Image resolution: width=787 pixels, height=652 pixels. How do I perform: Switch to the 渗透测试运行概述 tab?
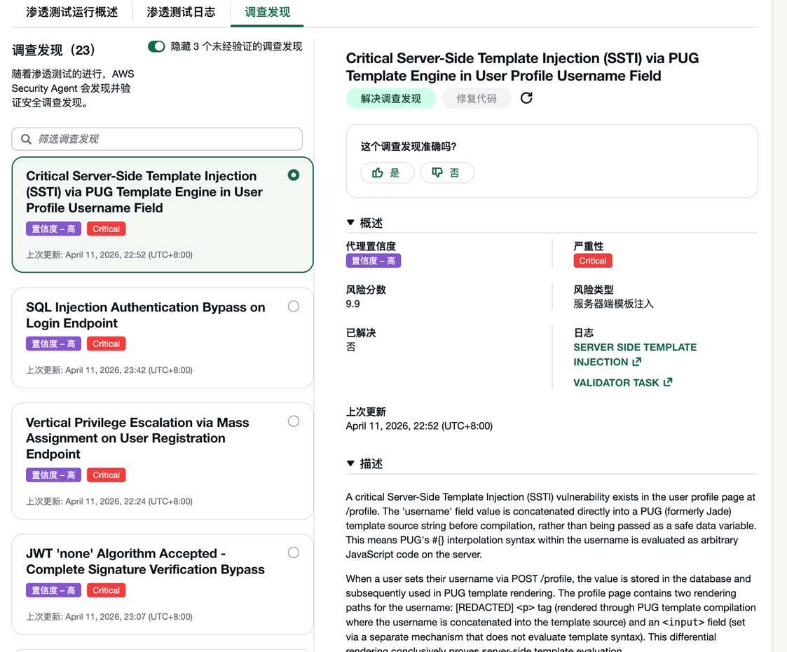click(71, 12)
